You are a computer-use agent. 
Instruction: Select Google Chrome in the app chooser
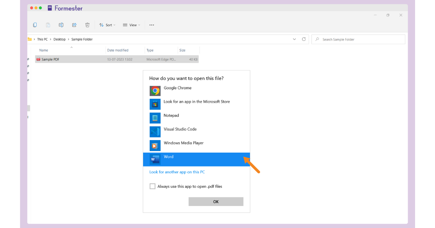coord(178,88)
